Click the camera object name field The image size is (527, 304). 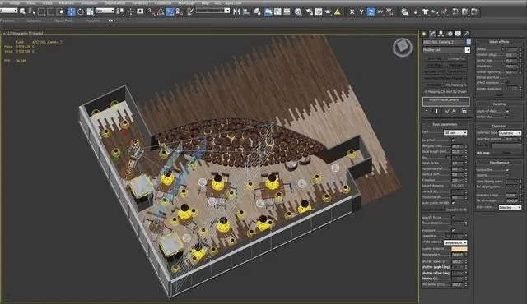(444, 42)
